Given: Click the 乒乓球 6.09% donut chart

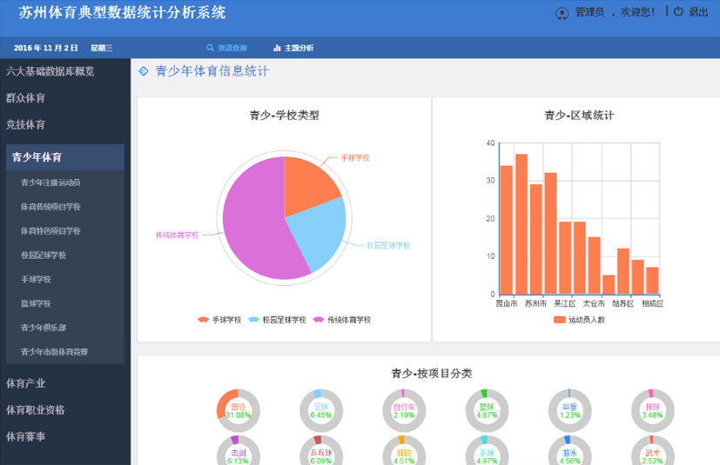Looking at the screenshot, I should pos(321,450).
